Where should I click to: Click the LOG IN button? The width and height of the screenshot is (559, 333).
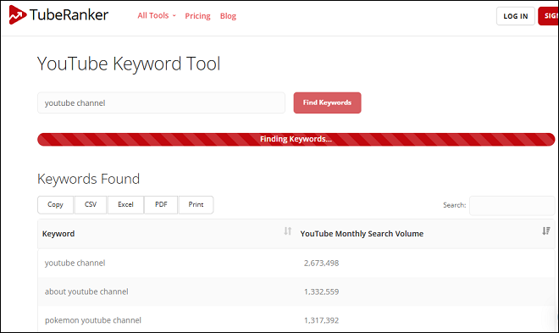pyautogui.click(x=516, y=16)
